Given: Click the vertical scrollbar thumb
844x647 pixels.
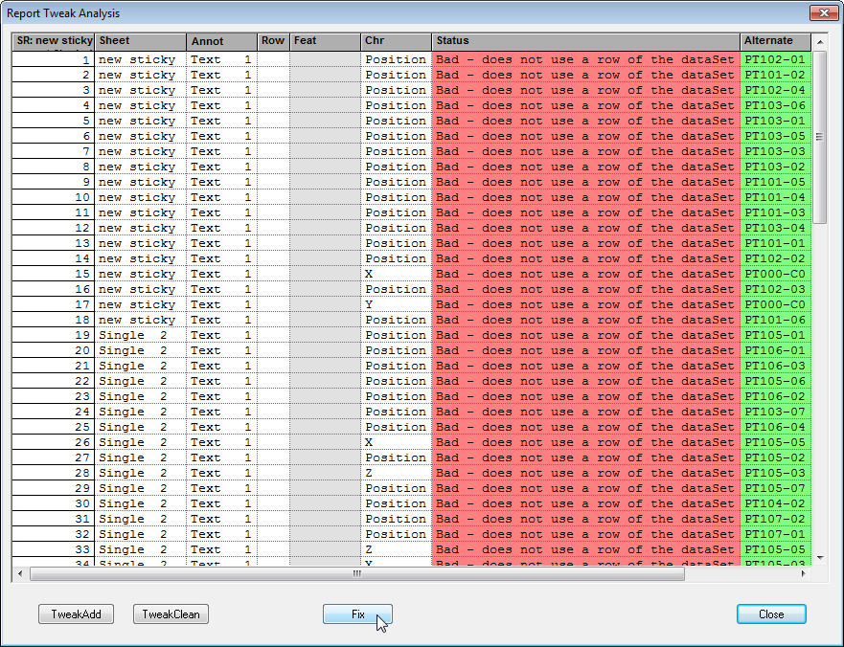Looking at the screenshot, I should 819,137.
